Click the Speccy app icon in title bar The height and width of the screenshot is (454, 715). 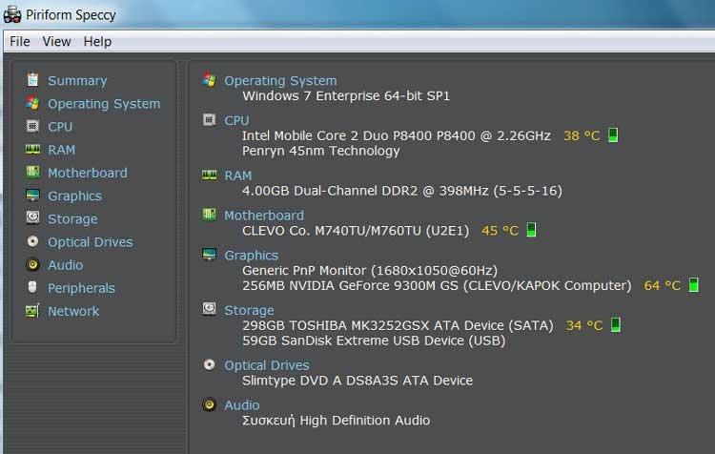tap(12, 13)
